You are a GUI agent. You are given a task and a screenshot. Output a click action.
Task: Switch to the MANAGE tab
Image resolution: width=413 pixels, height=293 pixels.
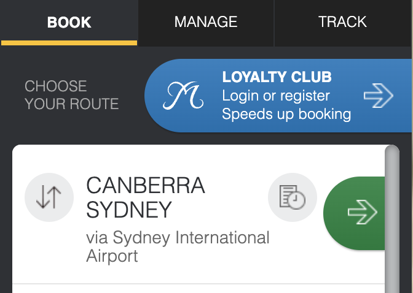[x=206, y=23]
